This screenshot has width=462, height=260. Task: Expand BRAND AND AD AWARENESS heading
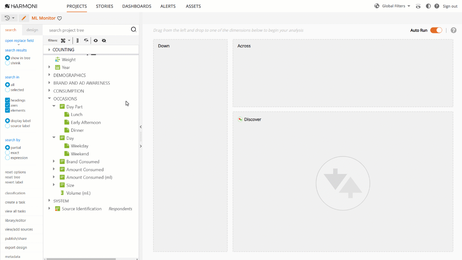point(49,83)
